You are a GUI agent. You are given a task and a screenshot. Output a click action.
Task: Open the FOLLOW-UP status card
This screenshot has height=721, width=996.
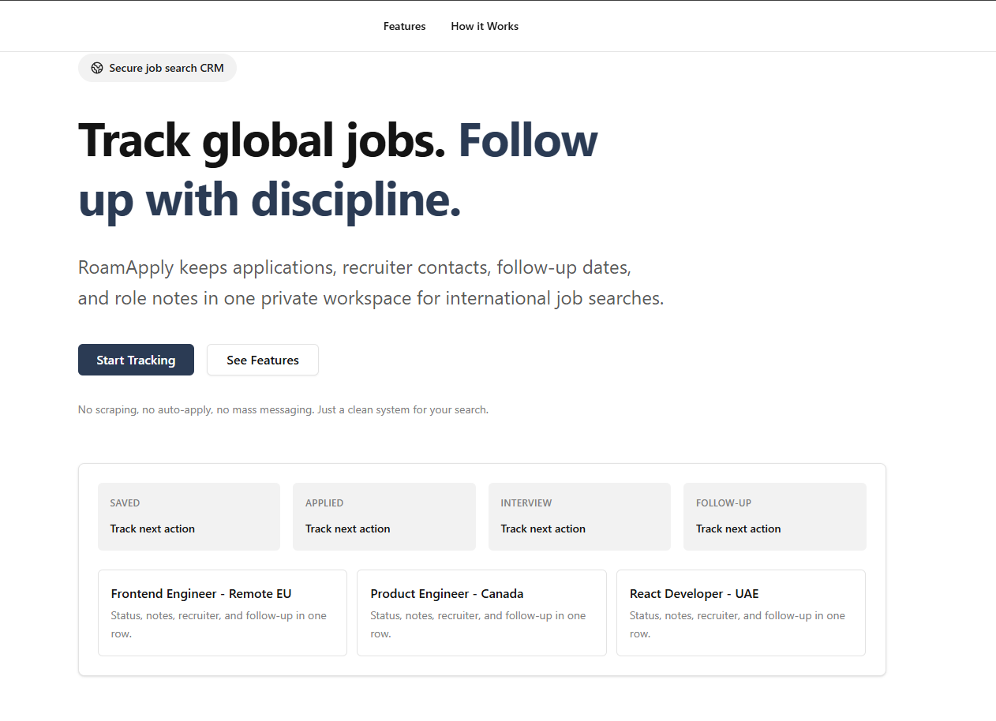pyautogui.click(x=775, y=517)
